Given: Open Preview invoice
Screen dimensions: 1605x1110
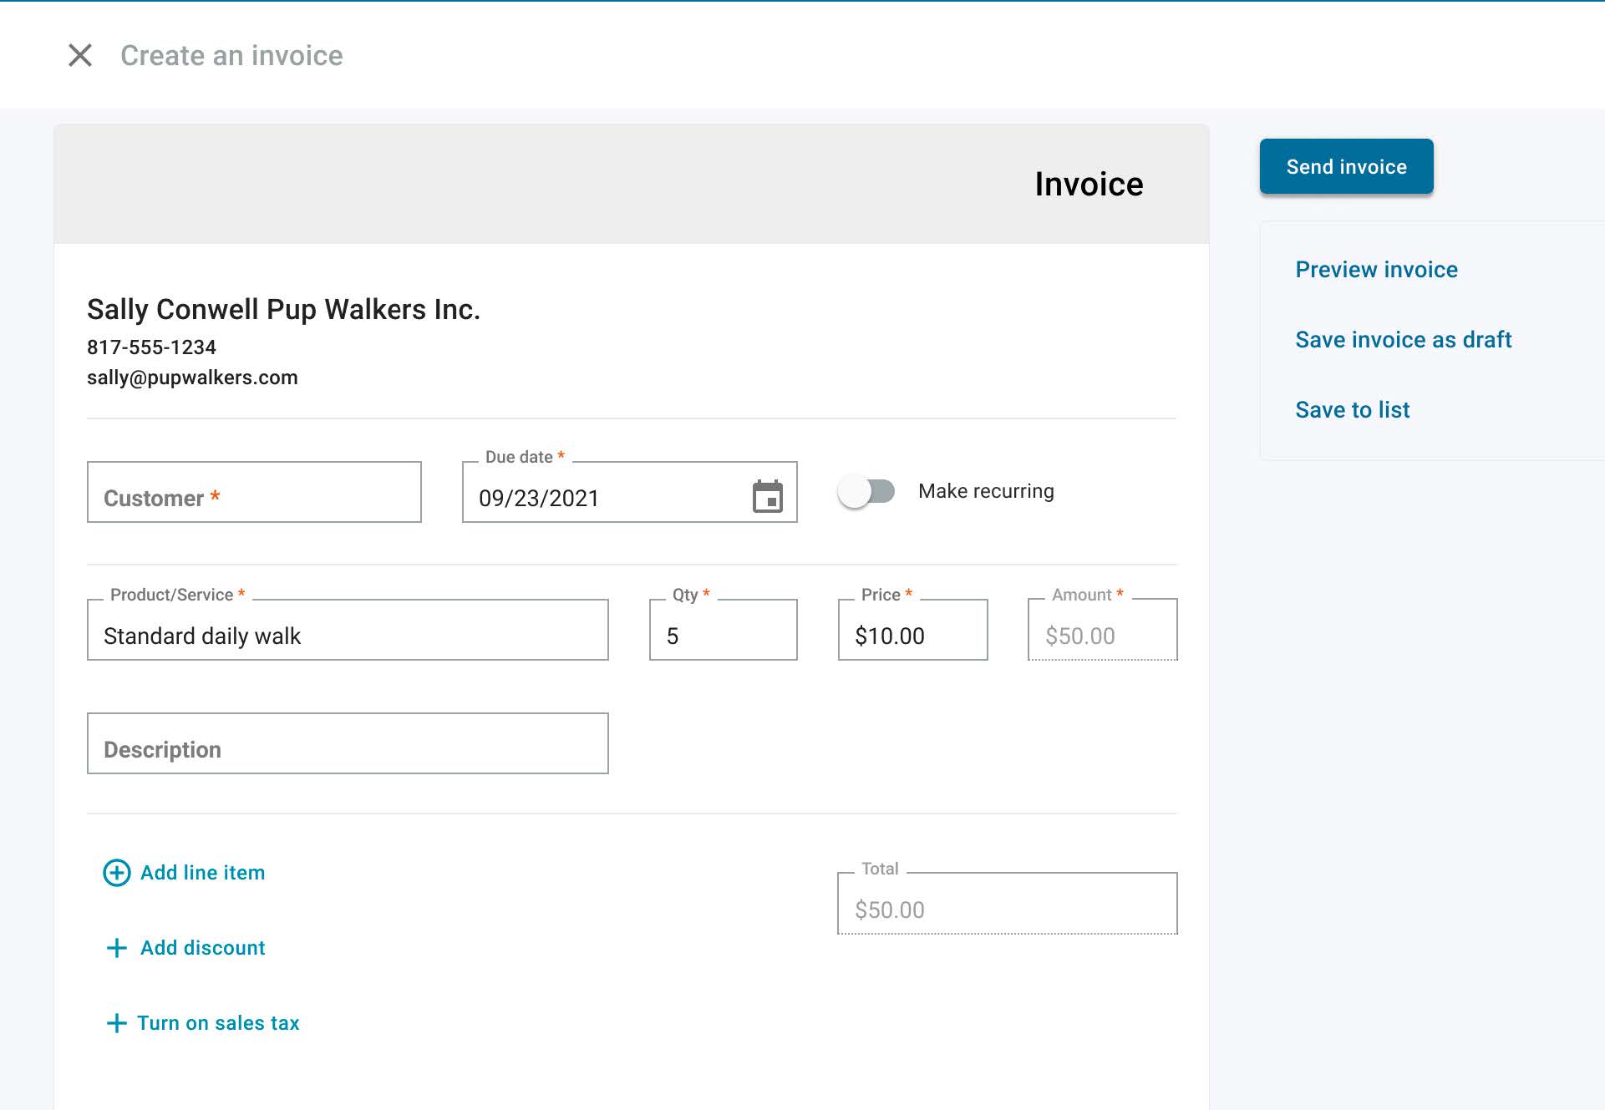Looking at the screenshot, I should coord(1376,270).
